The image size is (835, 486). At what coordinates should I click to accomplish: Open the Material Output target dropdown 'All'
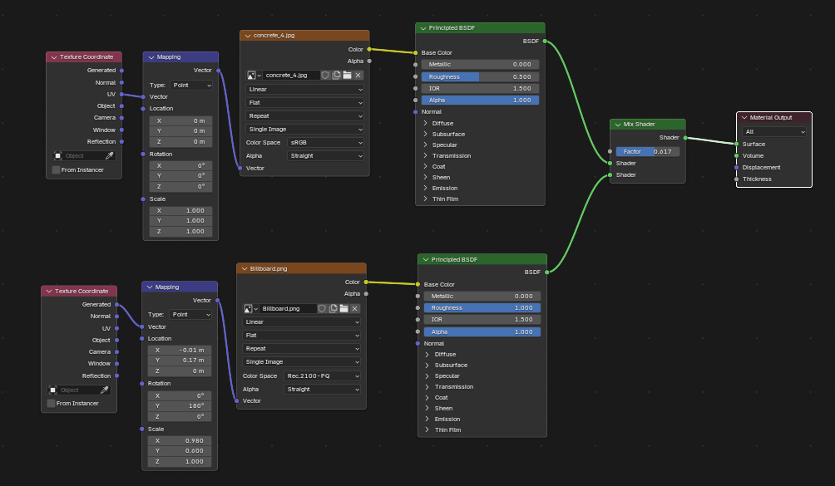[775, 131]
